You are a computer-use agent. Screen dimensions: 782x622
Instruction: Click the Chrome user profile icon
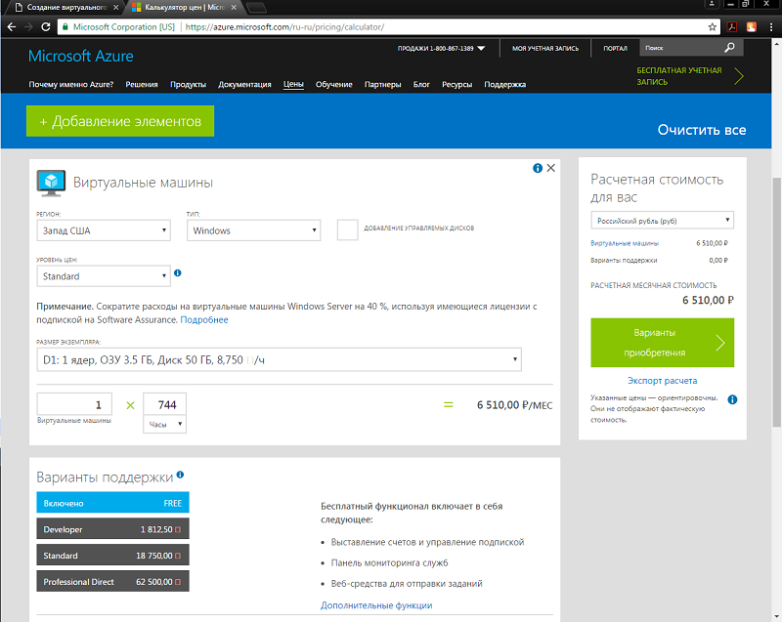712,4
